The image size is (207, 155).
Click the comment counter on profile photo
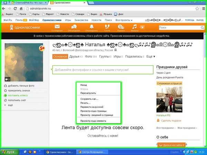point(7,79)
